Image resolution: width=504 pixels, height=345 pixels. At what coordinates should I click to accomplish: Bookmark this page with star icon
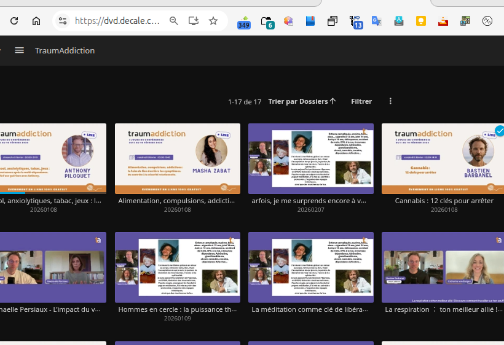(213, 21)
